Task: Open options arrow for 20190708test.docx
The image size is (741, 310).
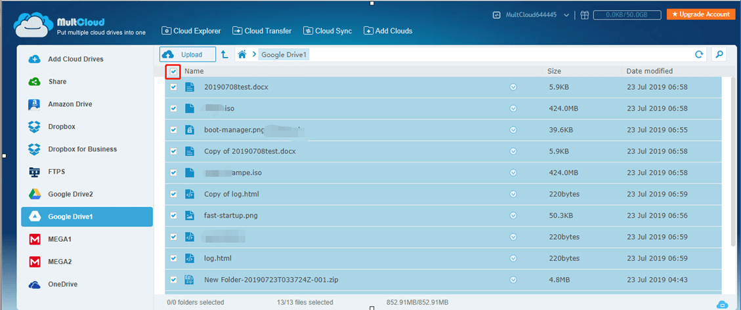Action: pos(513,87)
